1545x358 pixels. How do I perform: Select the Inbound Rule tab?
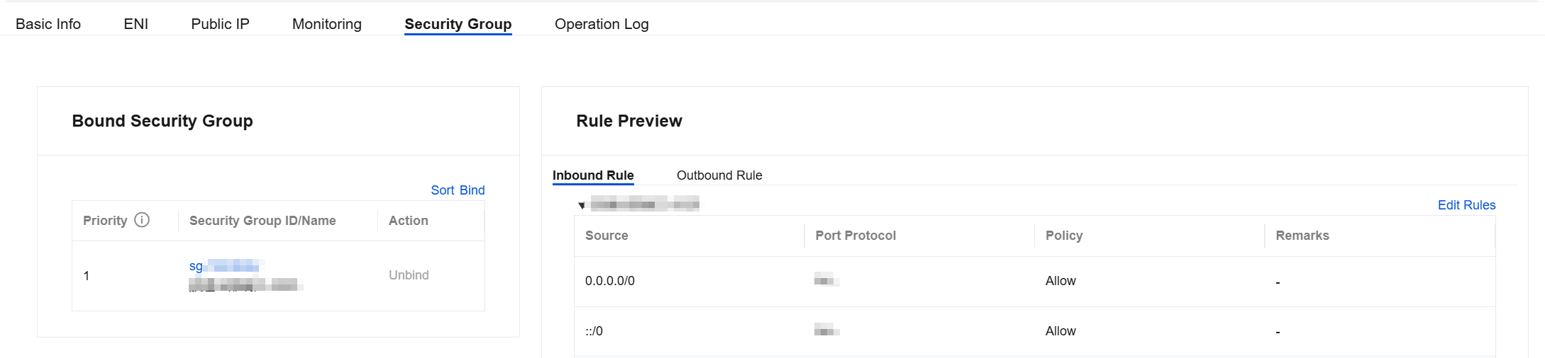click(x=593, y=175)
